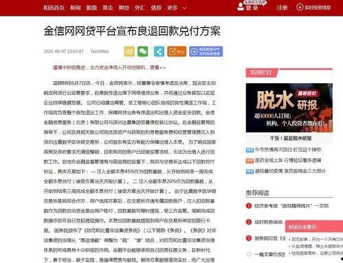Click the download circle icon in header
This screenshot has width=343, height=263.
click(x=300, y=7)
